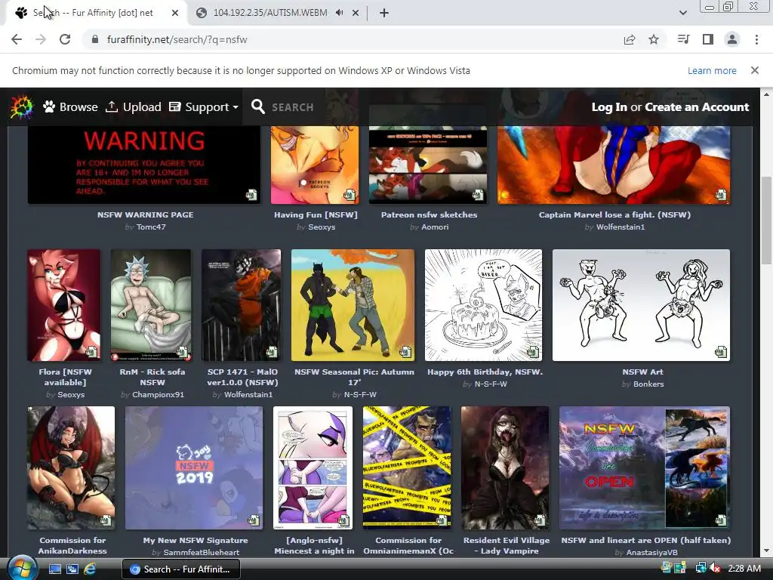Viewport: 773px width, 580px height.
Task: Click the scrollbar down arrow
Action: pos(766,551)
